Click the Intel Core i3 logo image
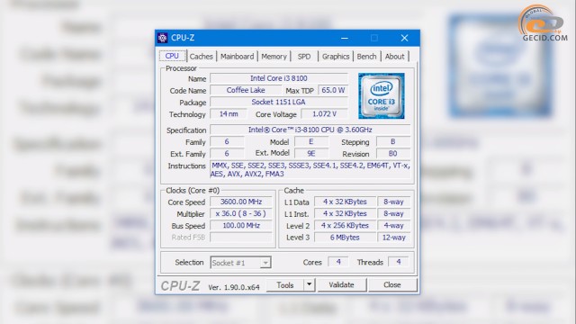The image size is (576, 324). pyautogui.click(x=382, y=96)
